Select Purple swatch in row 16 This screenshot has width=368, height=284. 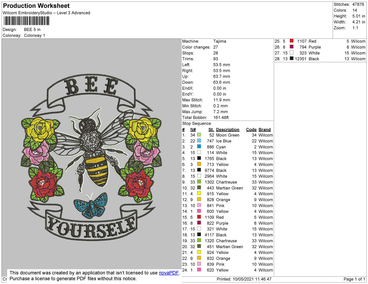coord(199,223)
